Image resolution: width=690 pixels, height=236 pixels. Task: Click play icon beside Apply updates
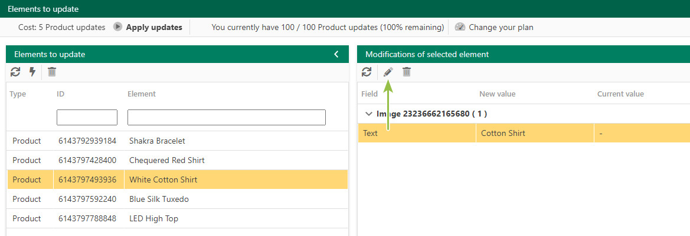pos(117,26)
